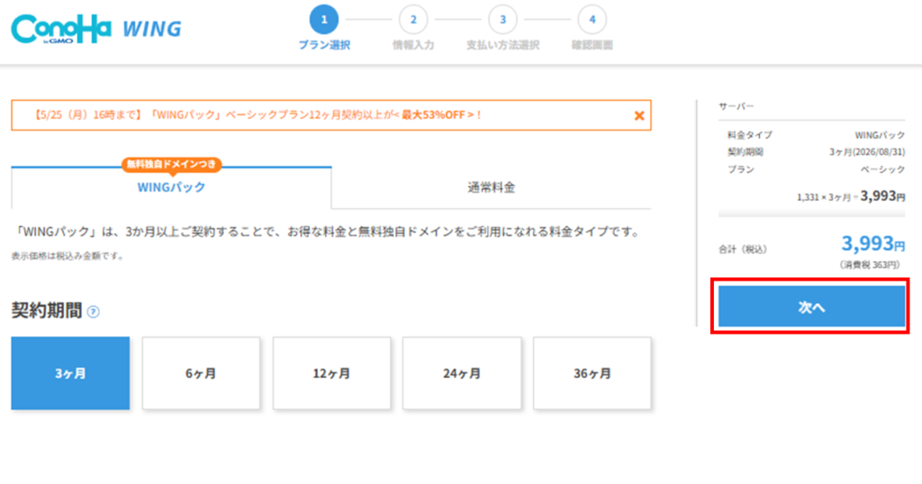The width and height of the screenshot is (922, 484).
Task: Open the 契約期間 help question mark icon
Action: click(93, 311)
